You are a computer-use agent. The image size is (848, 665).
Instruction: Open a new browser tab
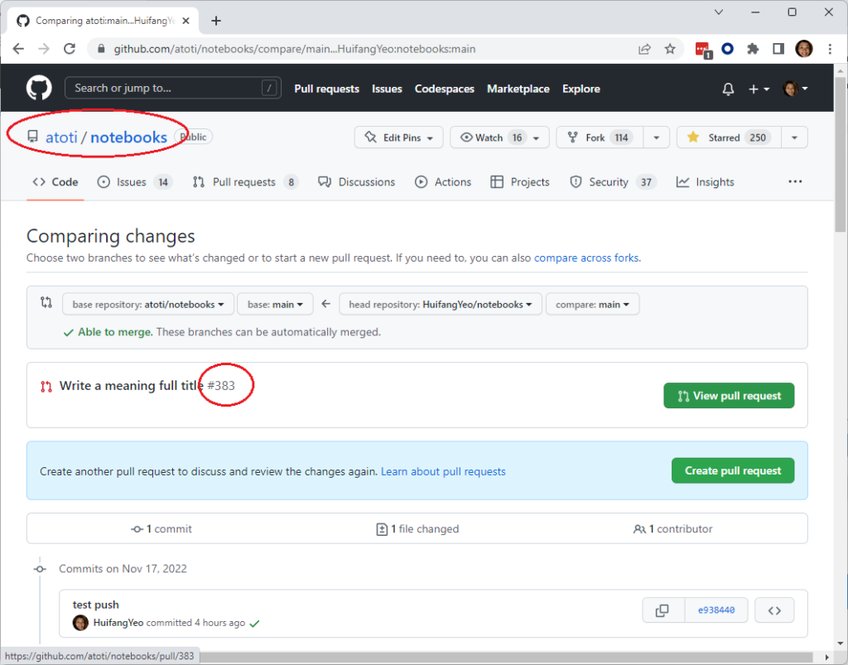[x=216, y=21]
